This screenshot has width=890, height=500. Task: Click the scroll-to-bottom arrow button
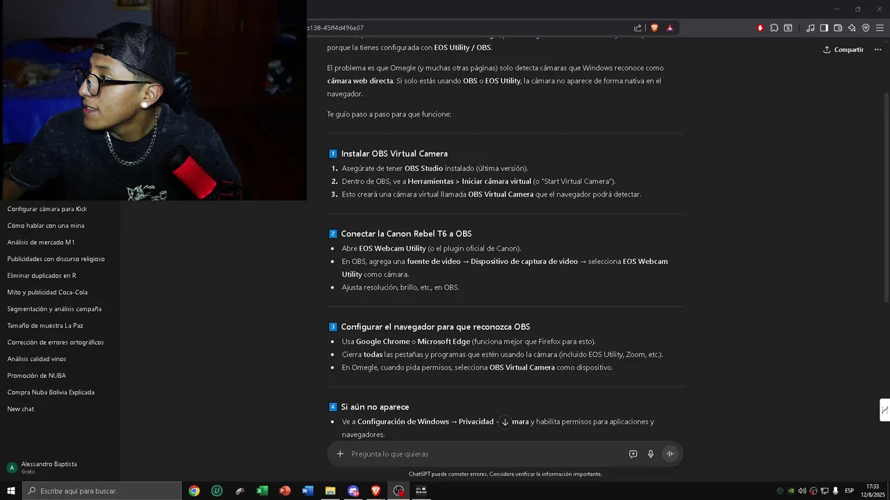click(x=505, y=422)
